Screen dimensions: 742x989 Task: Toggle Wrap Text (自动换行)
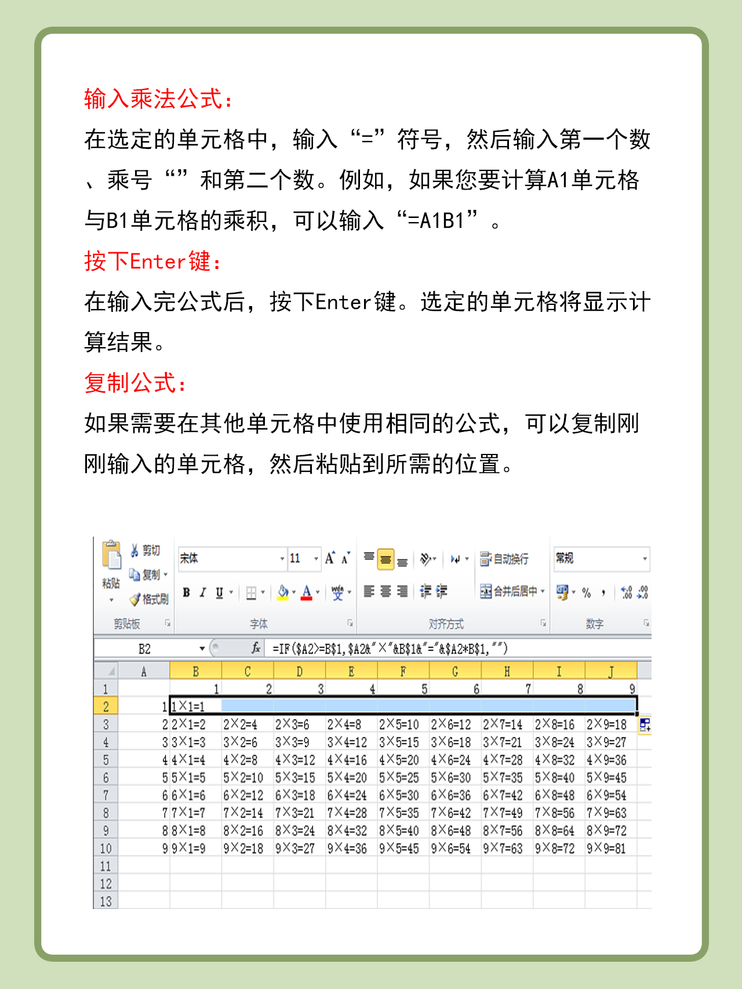tap(504, 559)
